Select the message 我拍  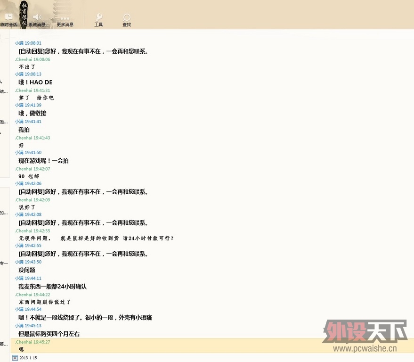(x=24, y=130)
